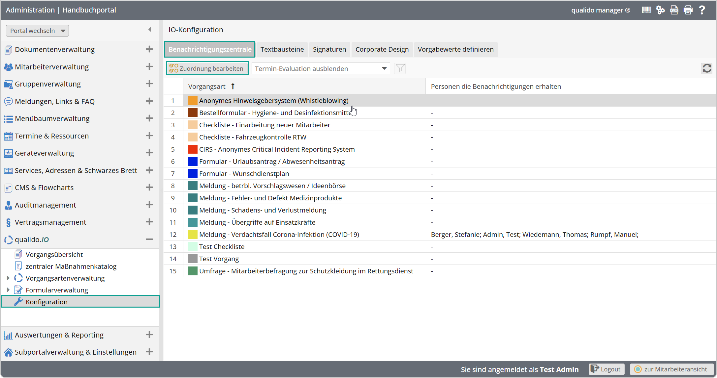Viewport: 717px width, 378px height.
Task: Click Termine & Ressourcen calendar icon
Action: [9, 136]
